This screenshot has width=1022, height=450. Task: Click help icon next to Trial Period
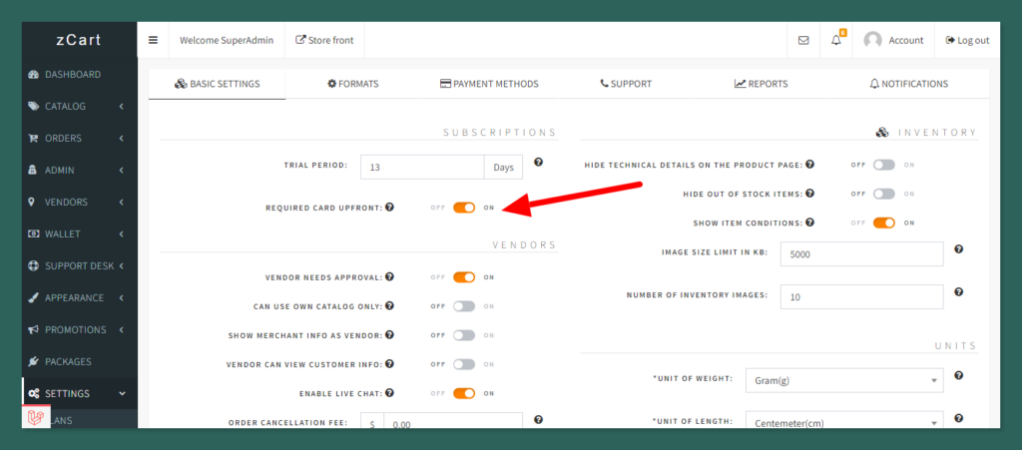click(x=538, y=163)
